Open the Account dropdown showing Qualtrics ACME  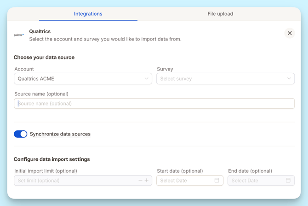click(x=83, y=79)
